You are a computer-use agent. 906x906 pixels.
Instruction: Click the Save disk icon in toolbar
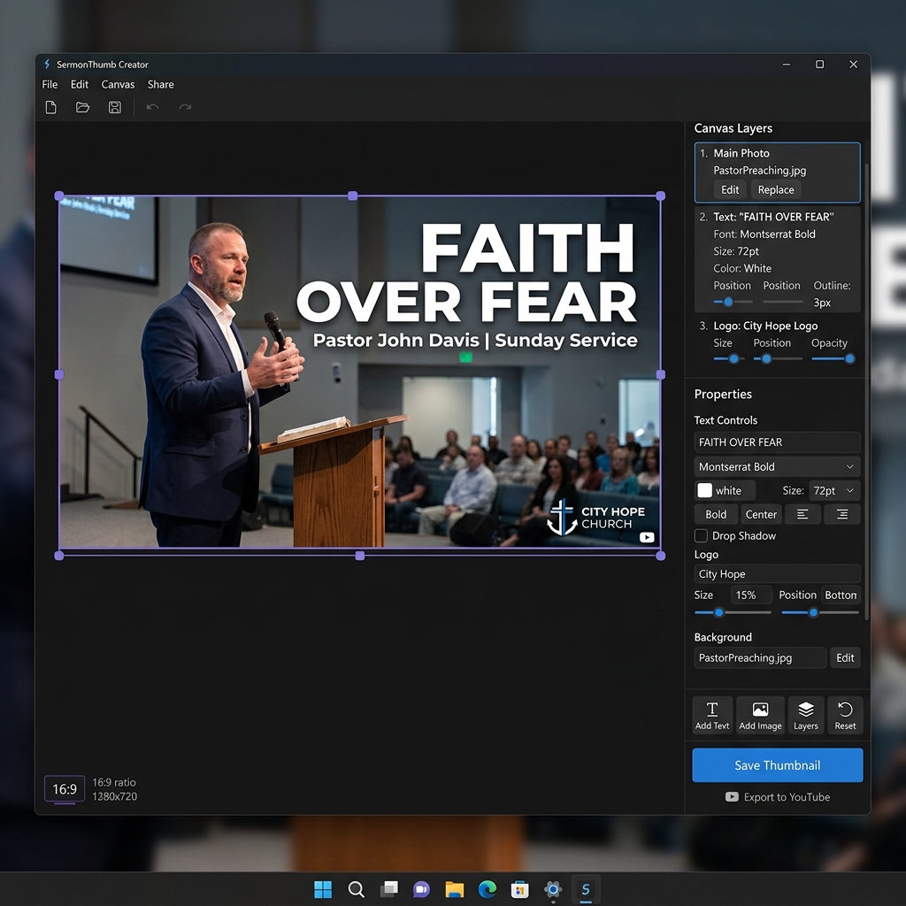(x=115, y=107)
